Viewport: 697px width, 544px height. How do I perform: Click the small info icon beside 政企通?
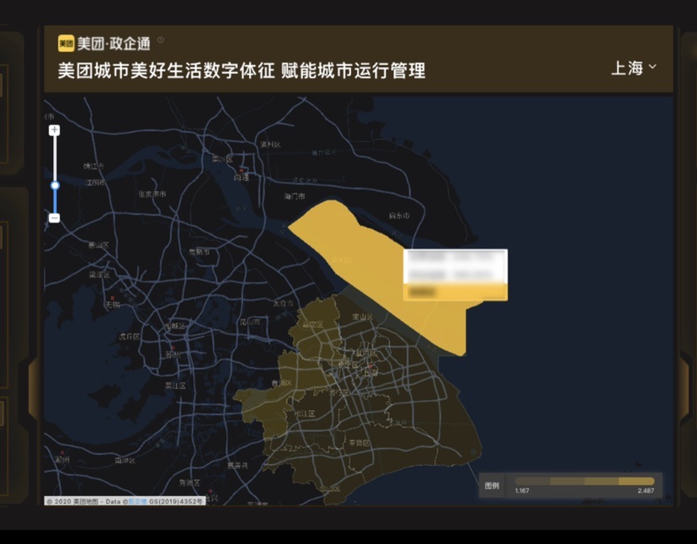pyautogui.click(x=161, y=40)
